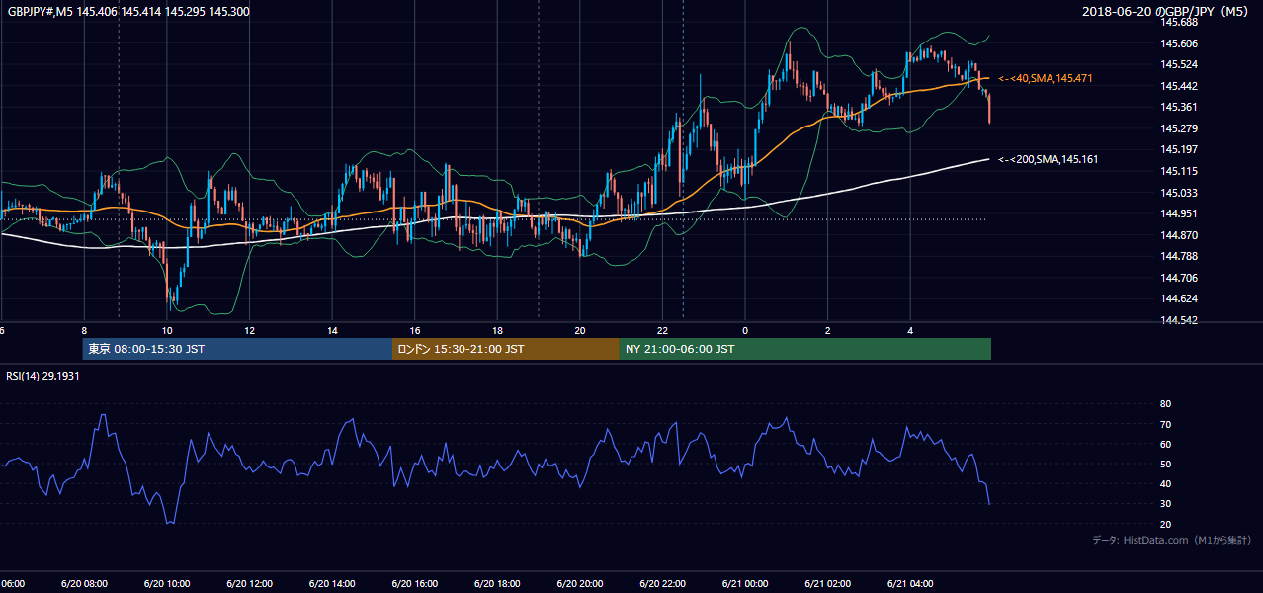Click RSI scale value 20
Image resolution: width=1263 pixels, height=593 pixels.
(x=1166, y=524)
